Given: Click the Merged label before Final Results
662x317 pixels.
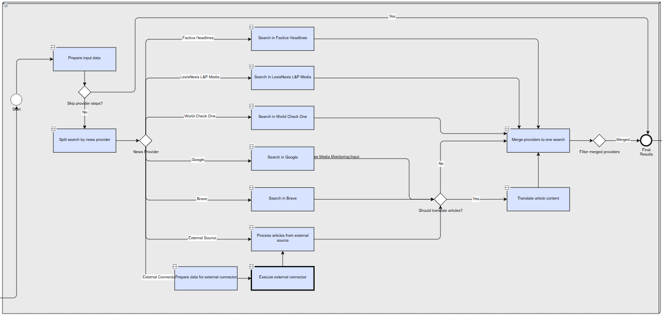Looking at the screenshot, I should click(623, 139).
